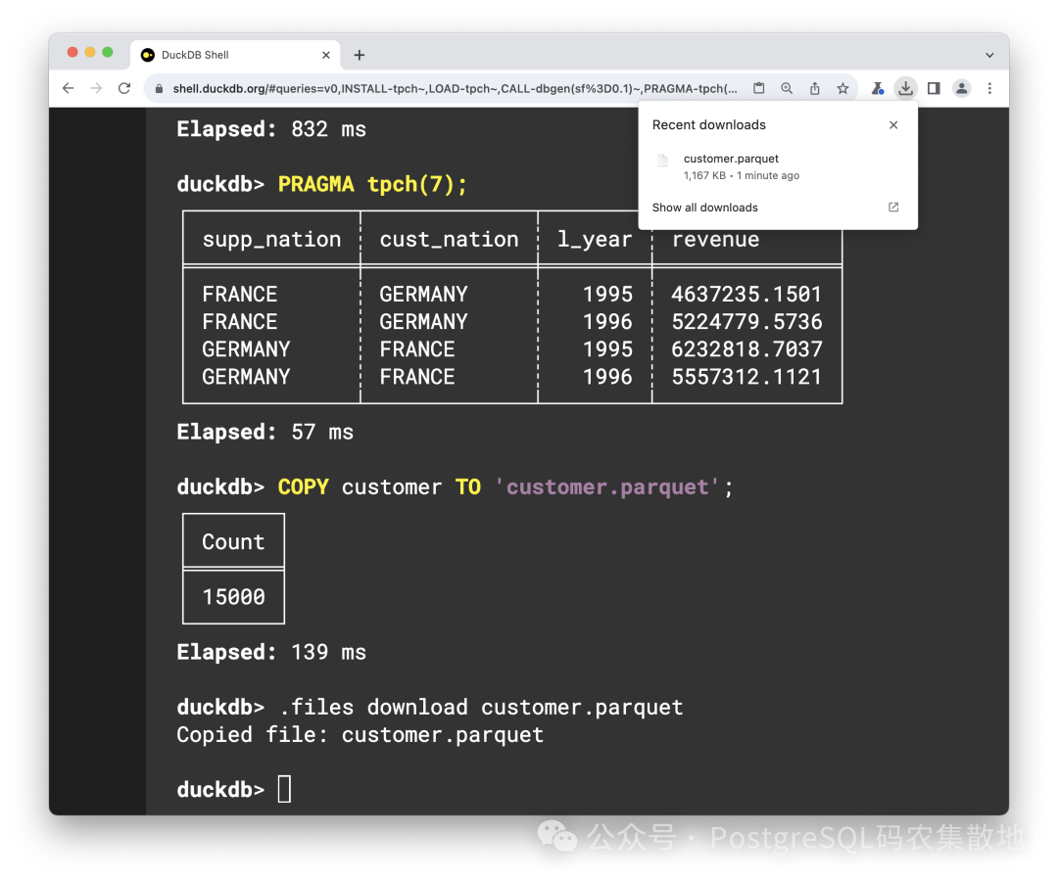
Task: Select customer.parquet in Recent downloads
Action: 731,158
